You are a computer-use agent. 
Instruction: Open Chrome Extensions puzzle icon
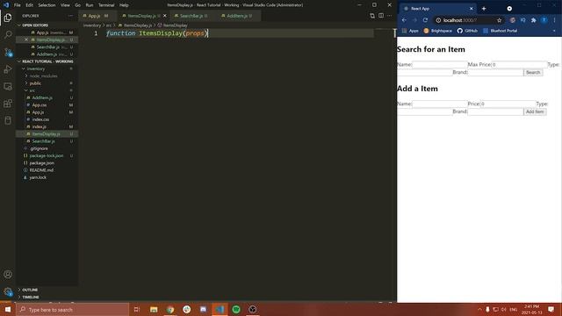[534, 20]
